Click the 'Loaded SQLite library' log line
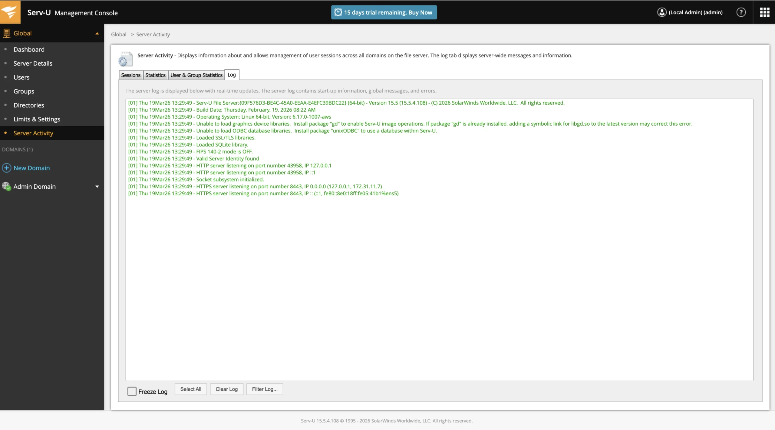 (188, 144)
